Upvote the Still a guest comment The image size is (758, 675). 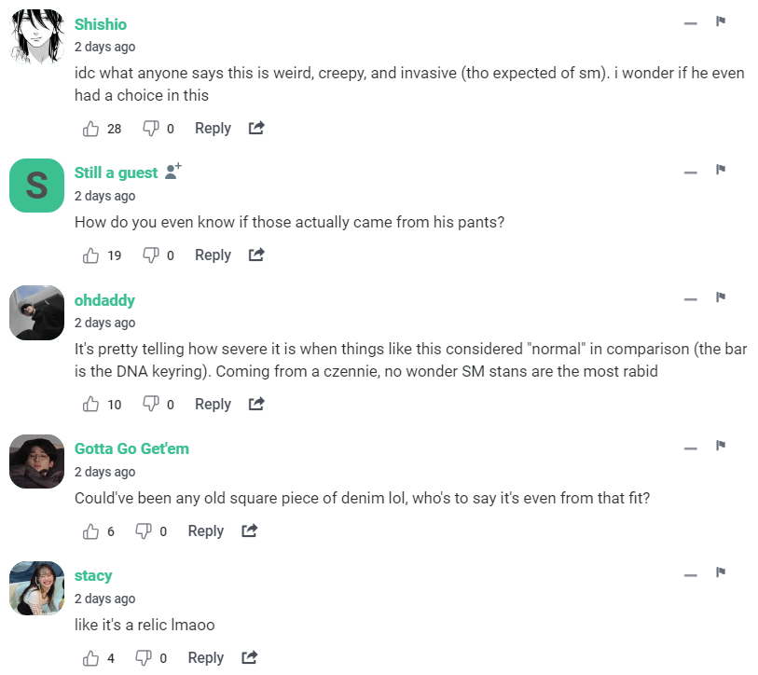tap(91, 255)
